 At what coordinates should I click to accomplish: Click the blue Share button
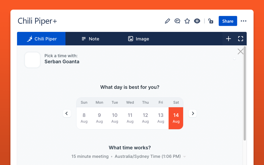coord(228,21)
